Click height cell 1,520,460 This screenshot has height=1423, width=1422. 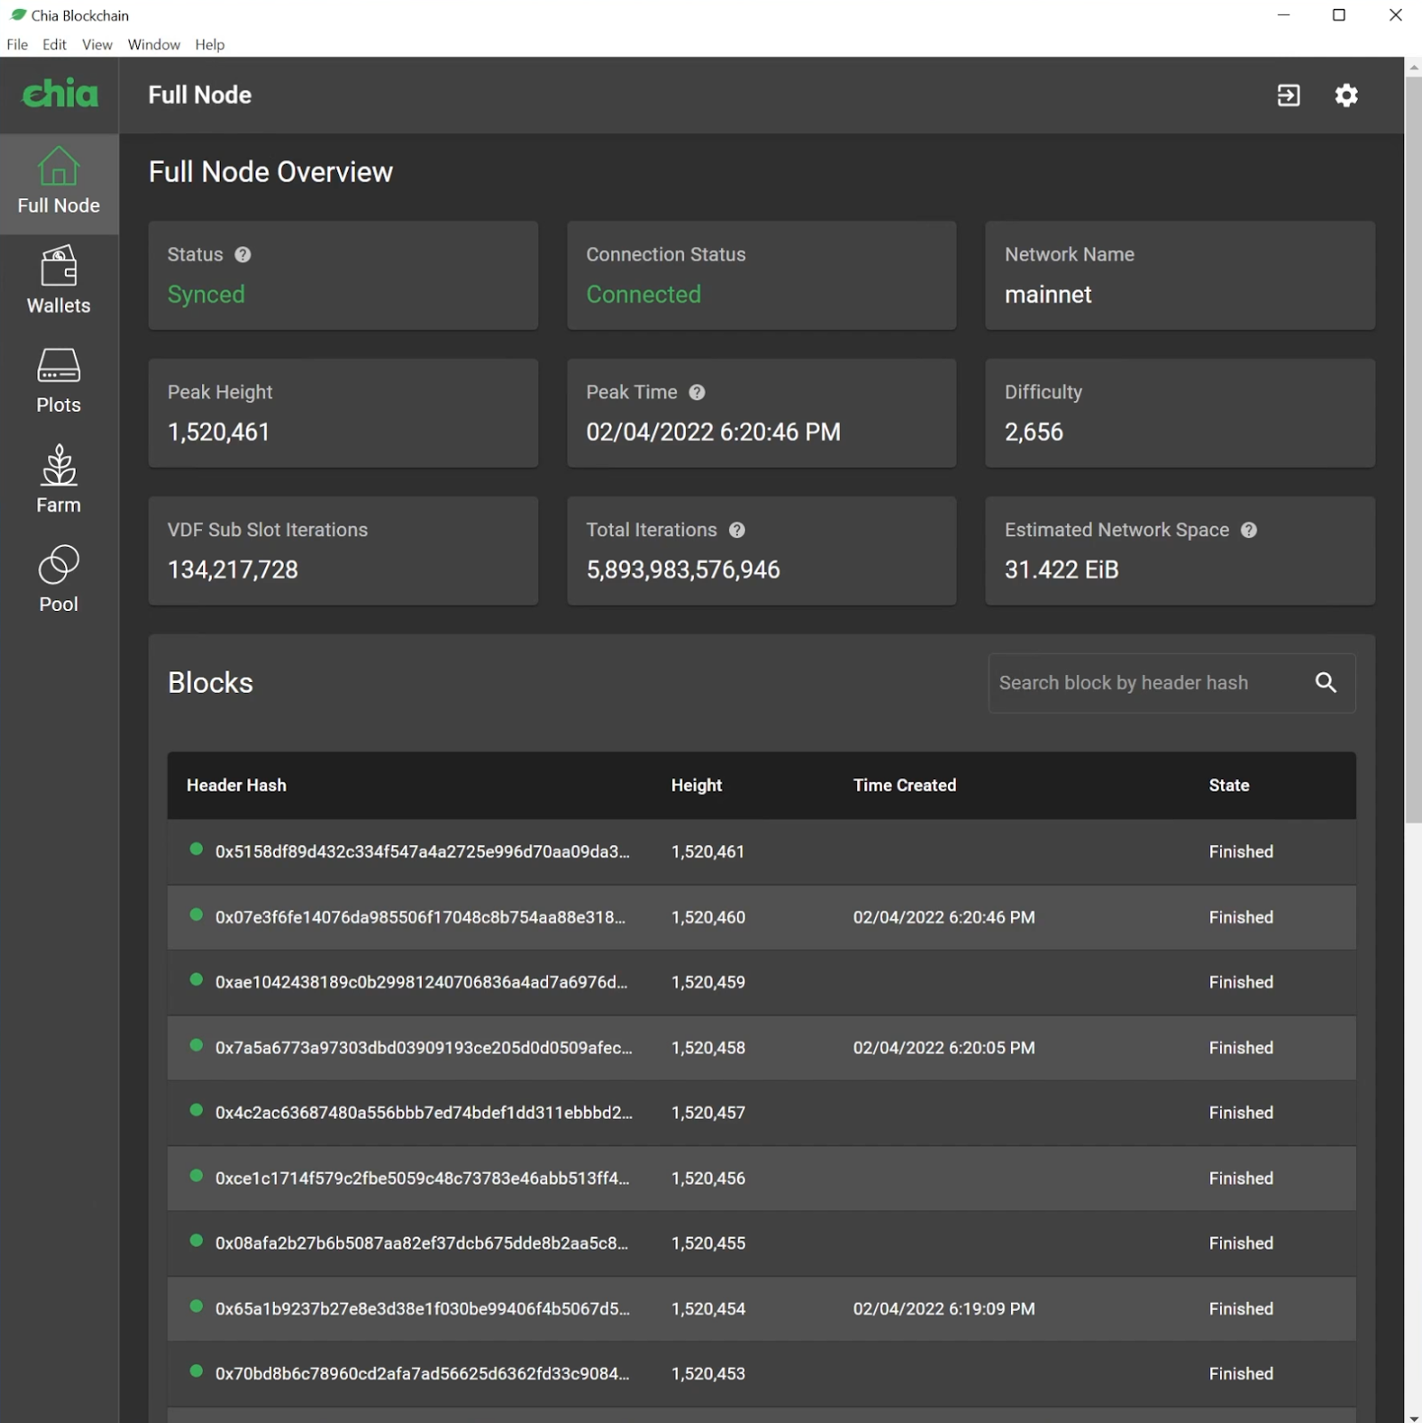[x=708, y=917]
